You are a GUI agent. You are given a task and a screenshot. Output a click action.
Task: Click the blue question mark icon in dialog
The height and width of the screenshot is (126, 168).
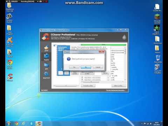[69, 59]
